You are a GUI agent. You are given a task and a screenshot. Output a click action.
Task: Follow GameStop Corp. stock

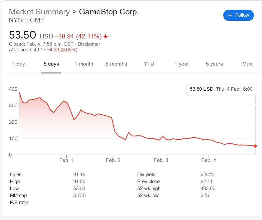238,15
